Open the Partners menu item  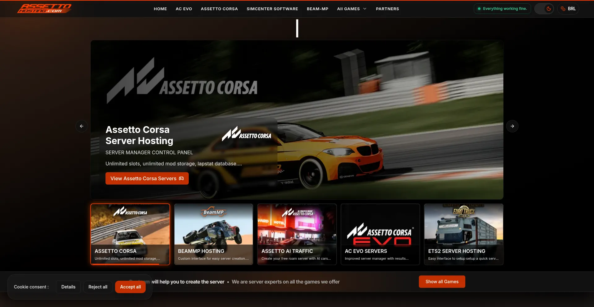[x=387, y=9]
